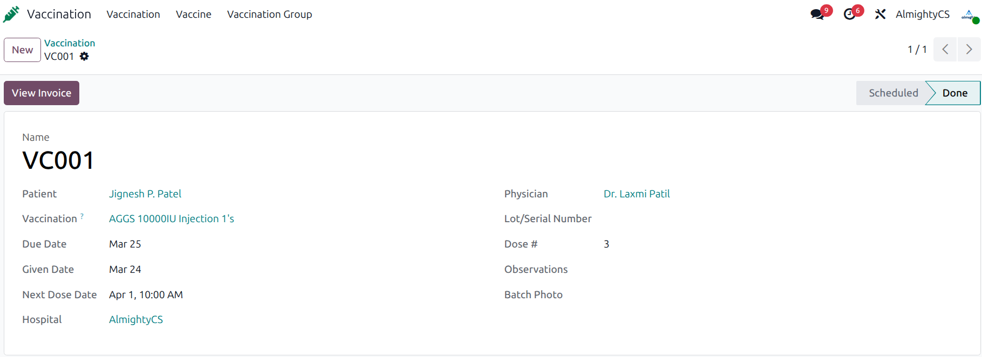982x357 pixels.
Task: Go to next record arrow
Action: point(969,50)
